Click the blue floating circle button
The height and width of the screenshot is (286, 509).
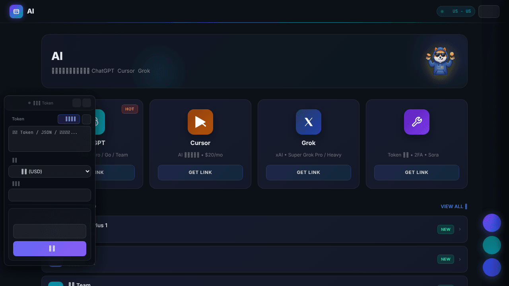coord(492,267)
